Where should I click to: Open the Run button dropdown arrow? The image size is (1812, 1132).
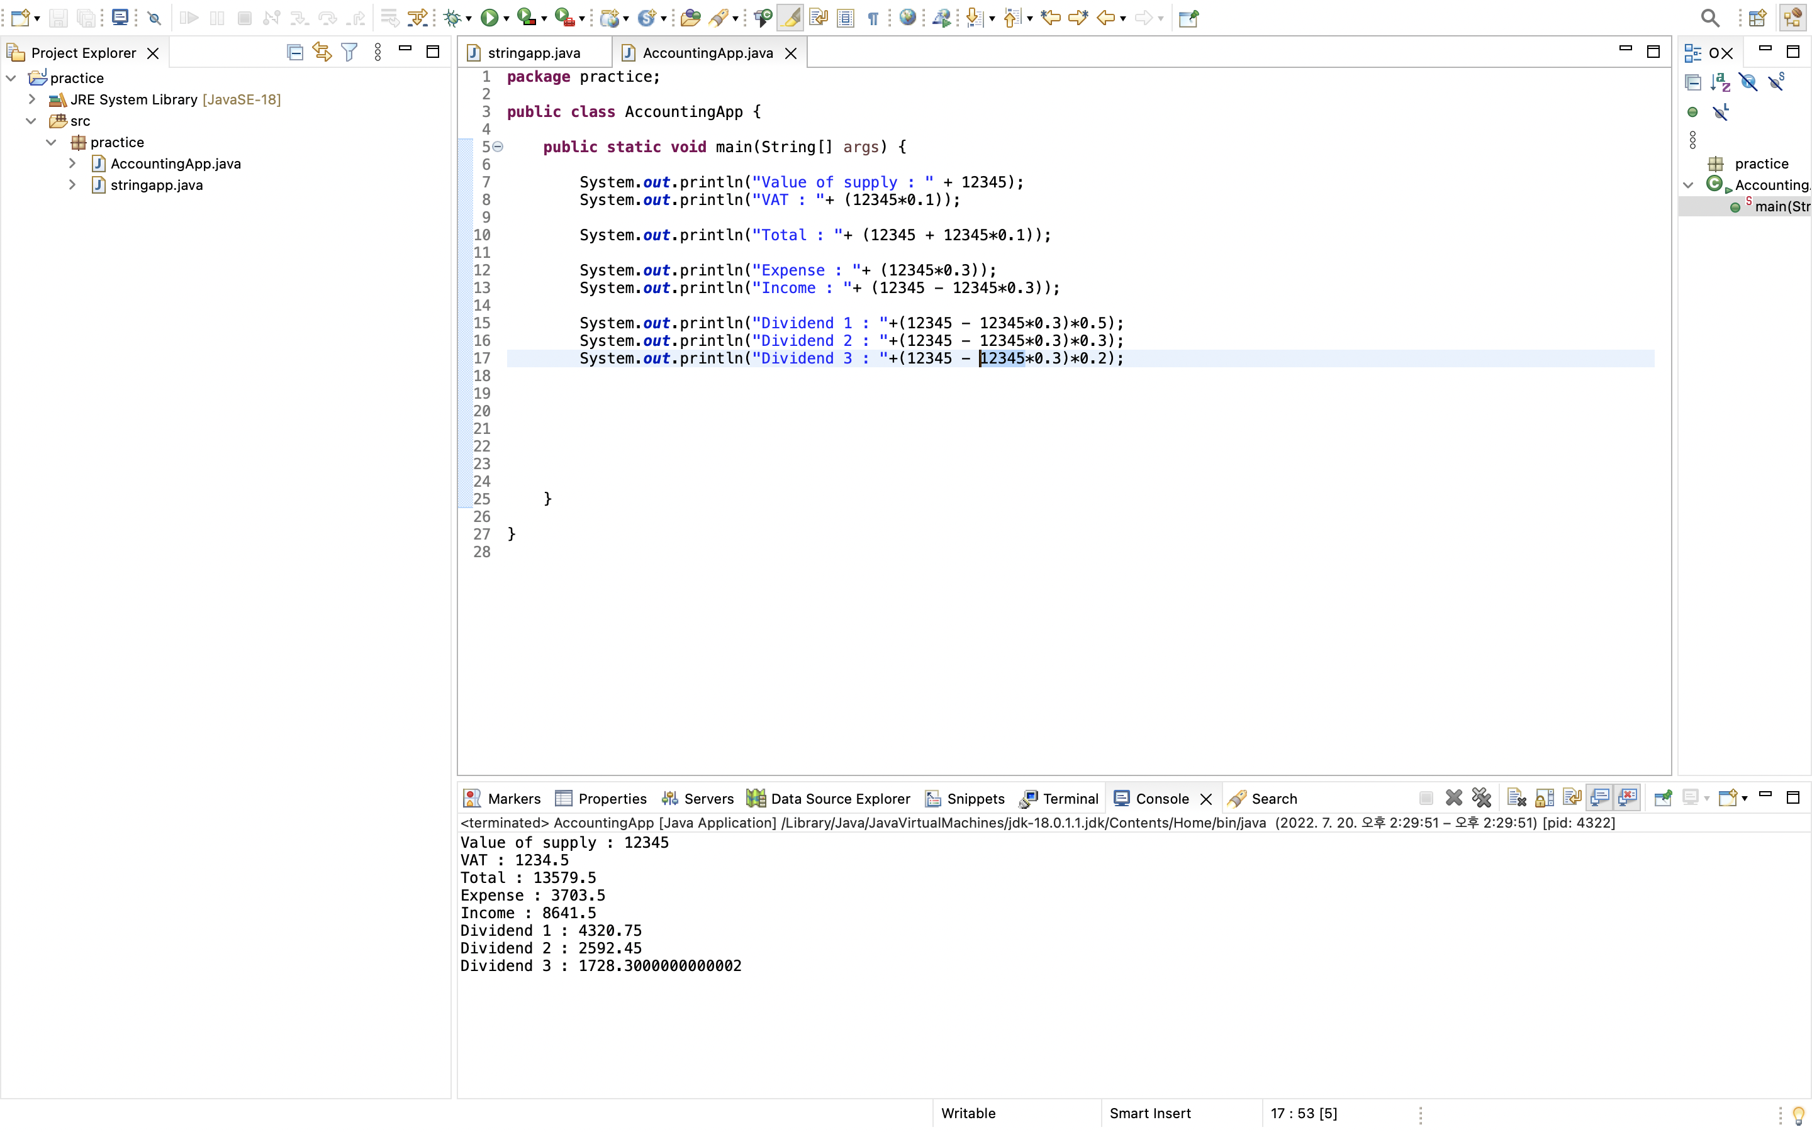pyautogui.click(x=507, y=19)
